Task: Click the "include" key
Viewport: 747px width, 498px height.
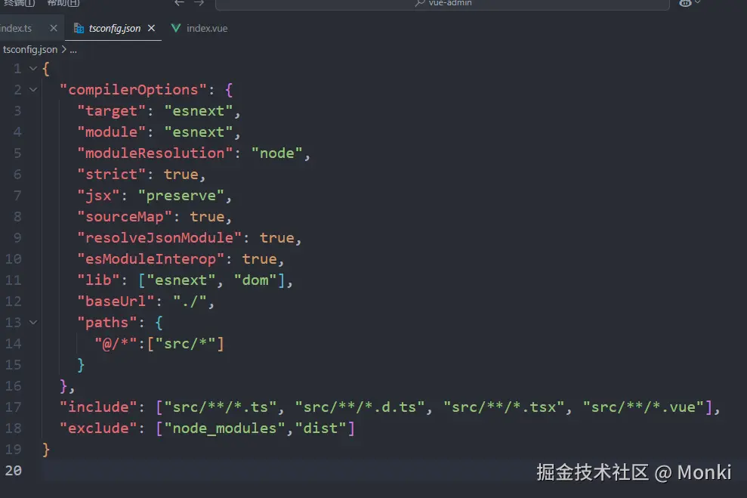Action: pyautogui.click(x=99, y=407)
